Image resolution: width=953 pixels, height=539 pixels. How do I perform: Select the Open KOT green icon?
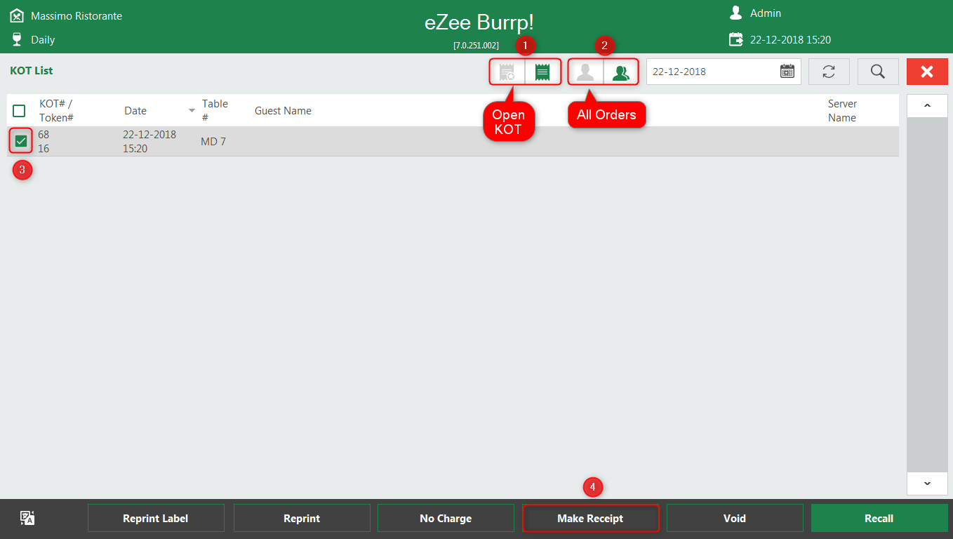tap(542, 72)
